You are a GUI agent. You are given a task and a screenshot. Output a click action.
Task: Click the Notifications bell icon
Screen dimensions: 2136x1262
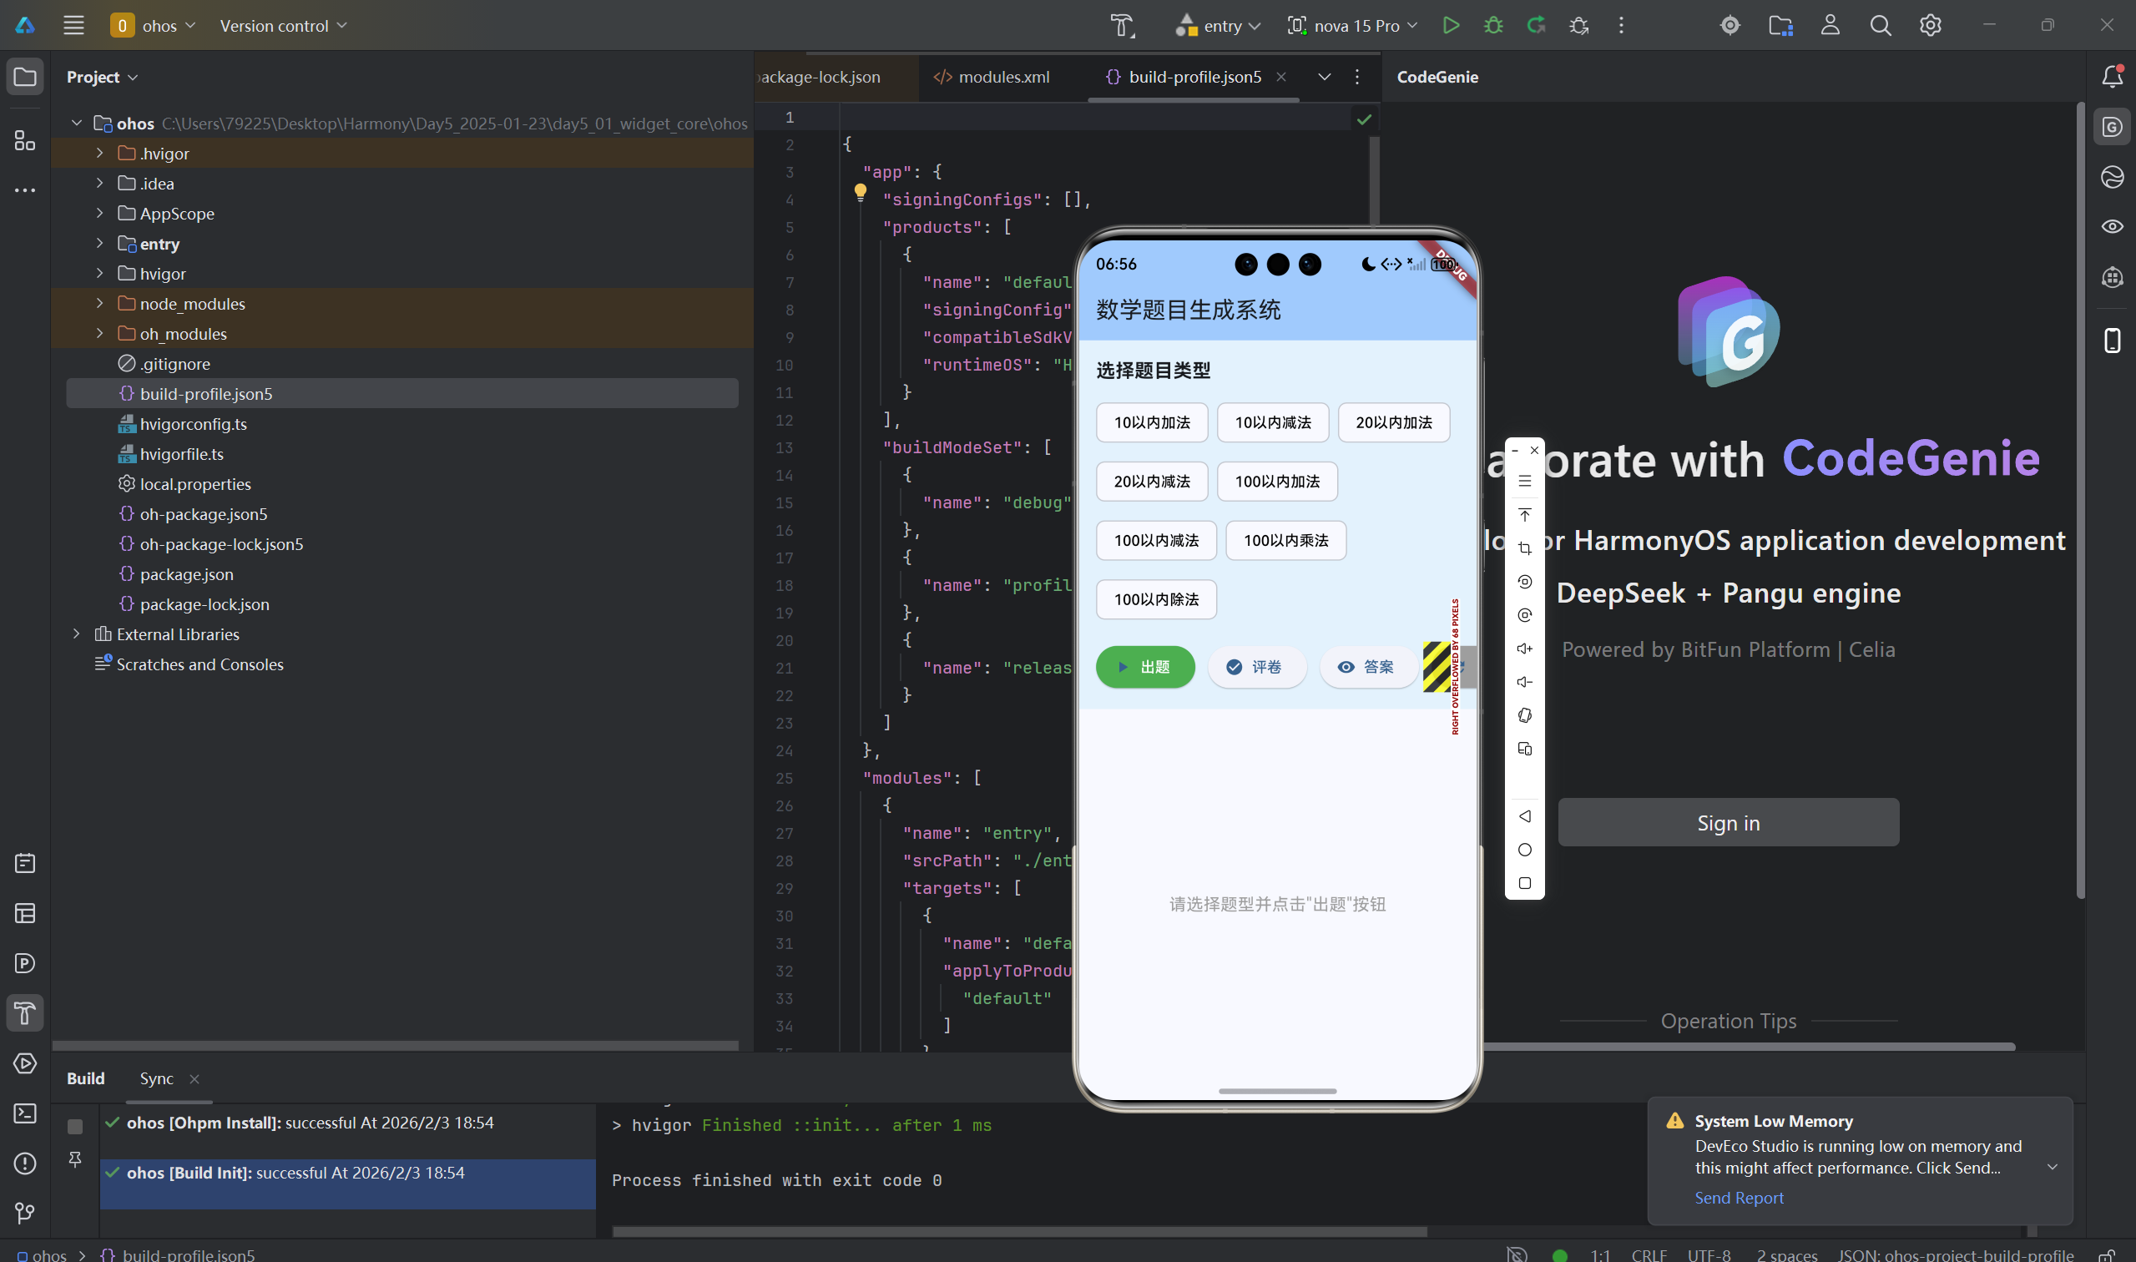pyautogui.click(x=2112, y=77)
